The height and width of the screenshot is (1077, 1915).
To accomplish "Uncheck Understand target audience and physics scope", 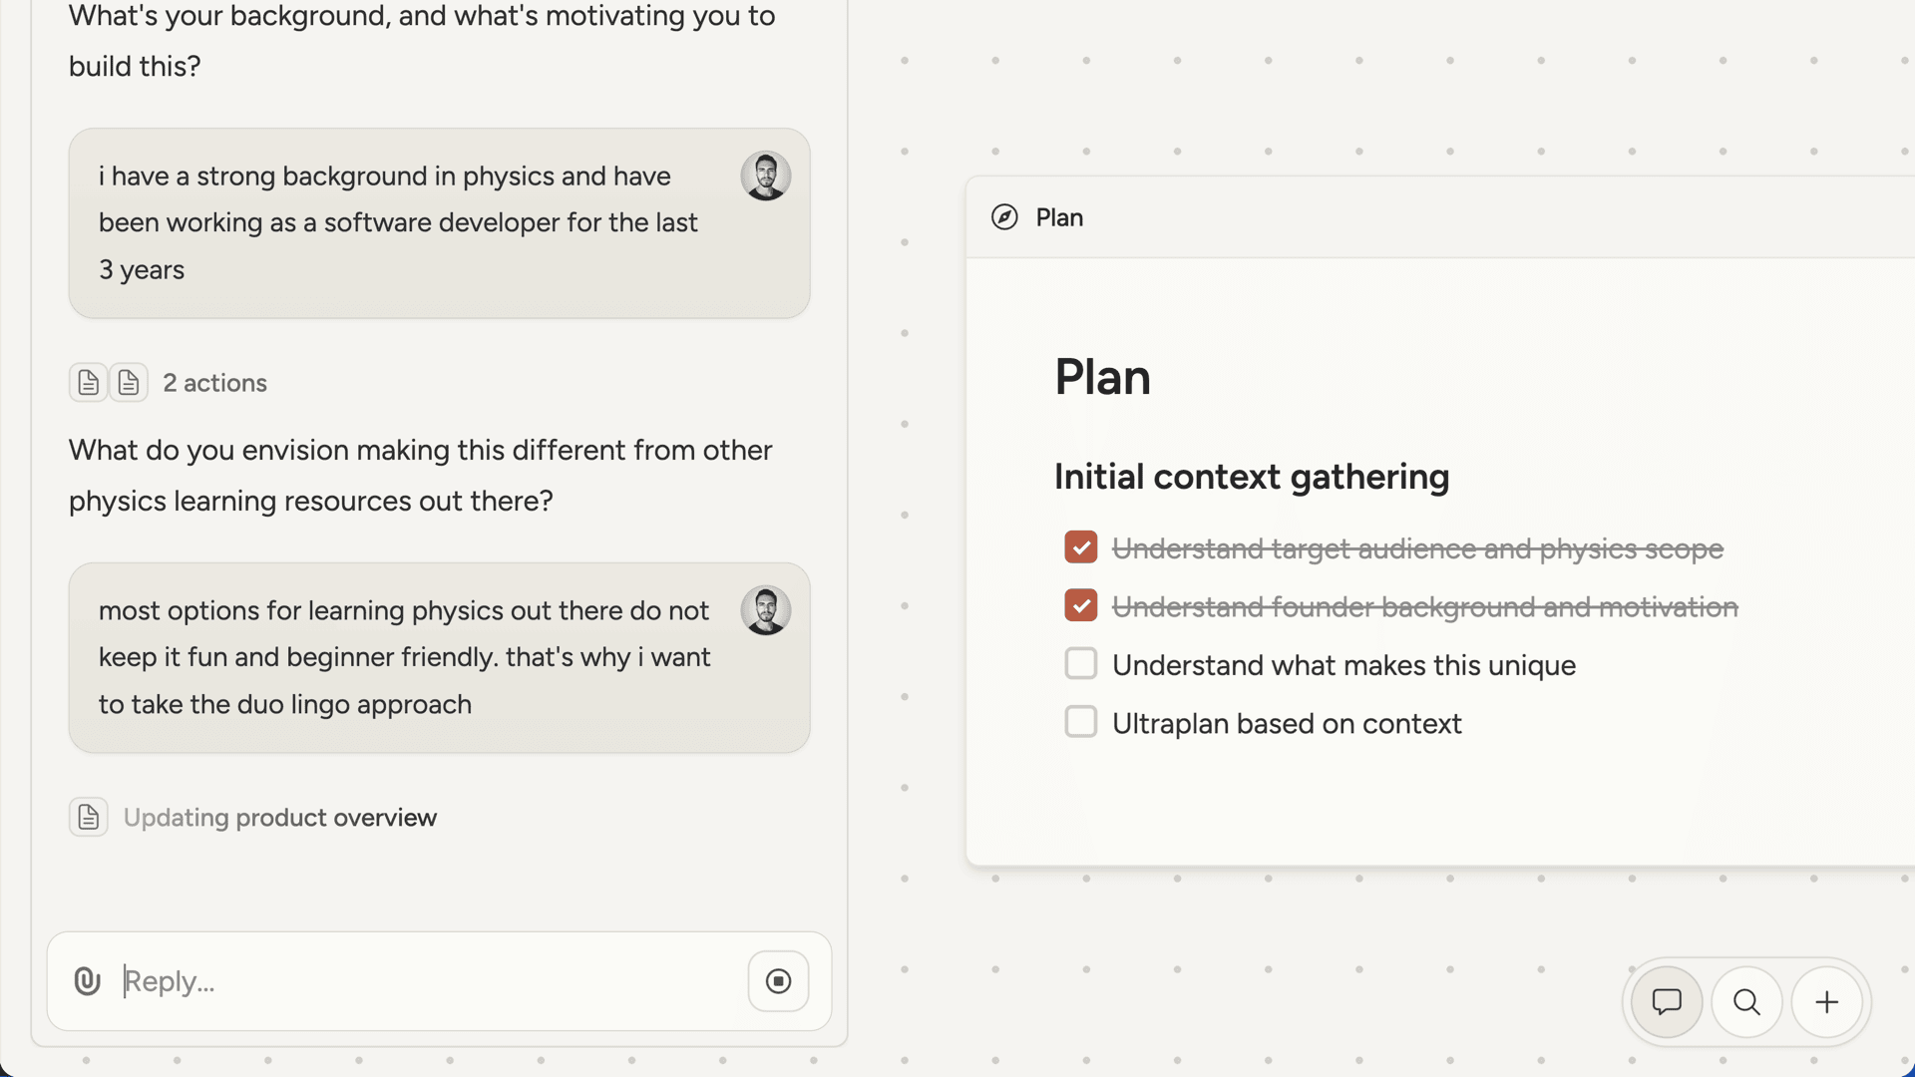I will [x=1080, y=546].
